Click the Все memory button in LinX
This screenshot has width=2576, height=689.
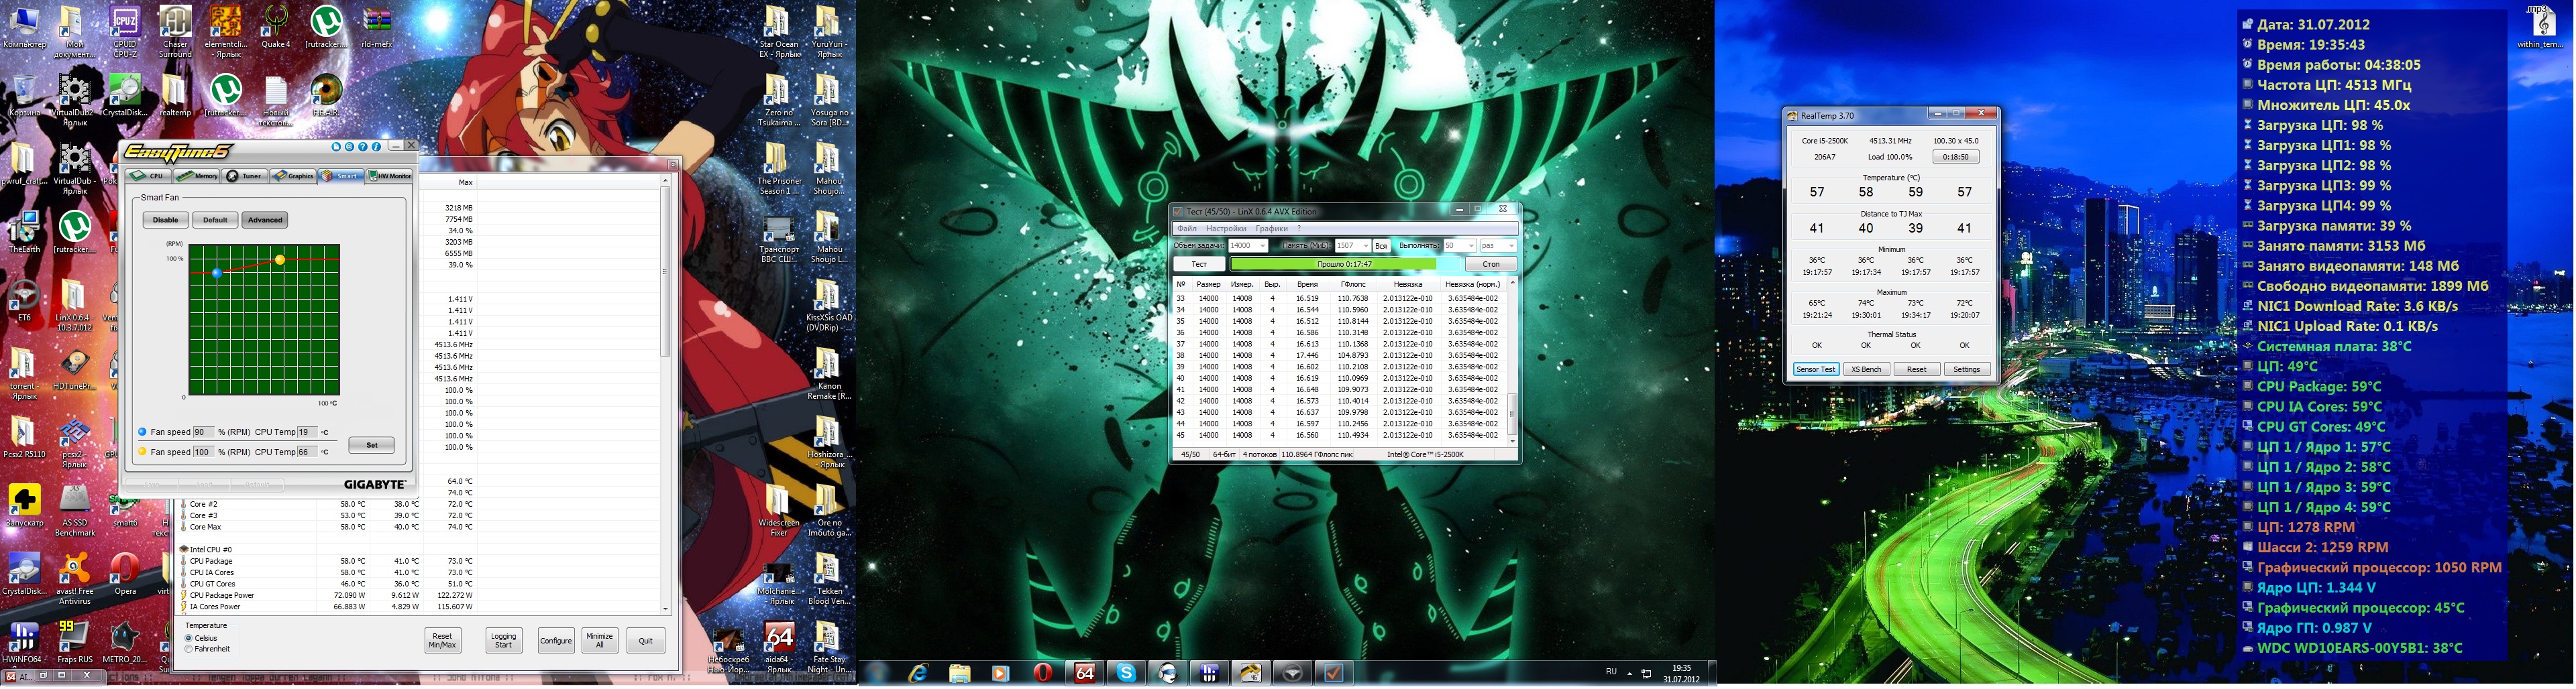click(x=1381, y=246)
